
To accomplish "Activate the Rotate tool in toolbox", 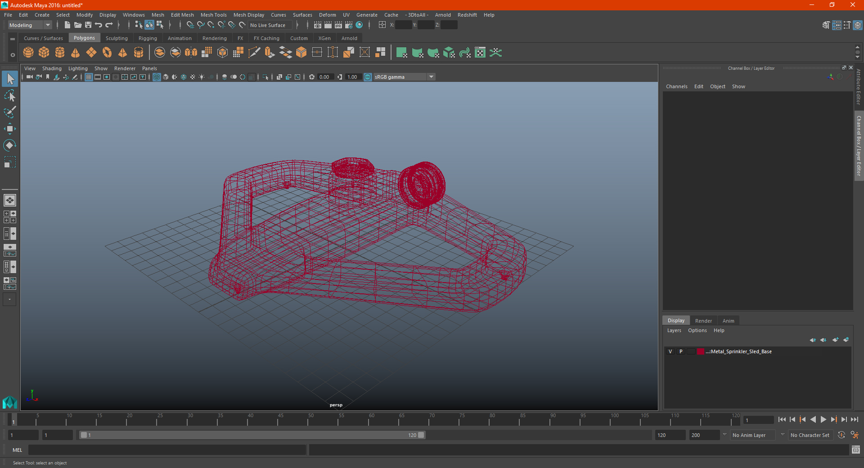I will point(9,145).
